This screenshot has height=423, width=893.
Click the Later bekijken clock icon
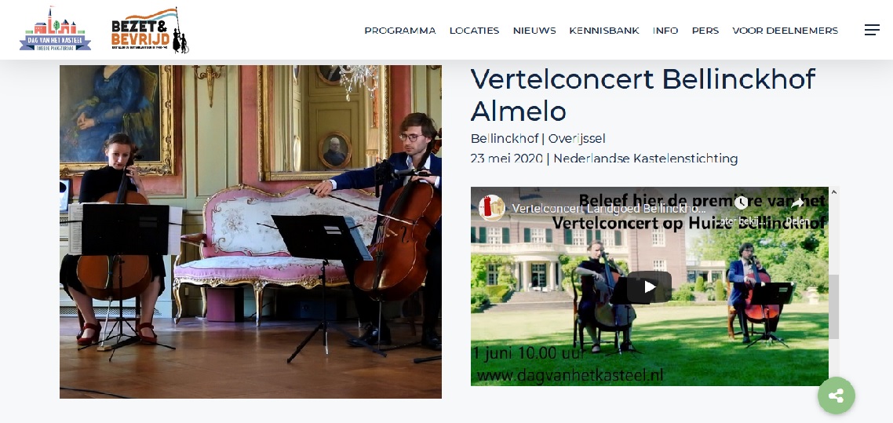point(741,203)
